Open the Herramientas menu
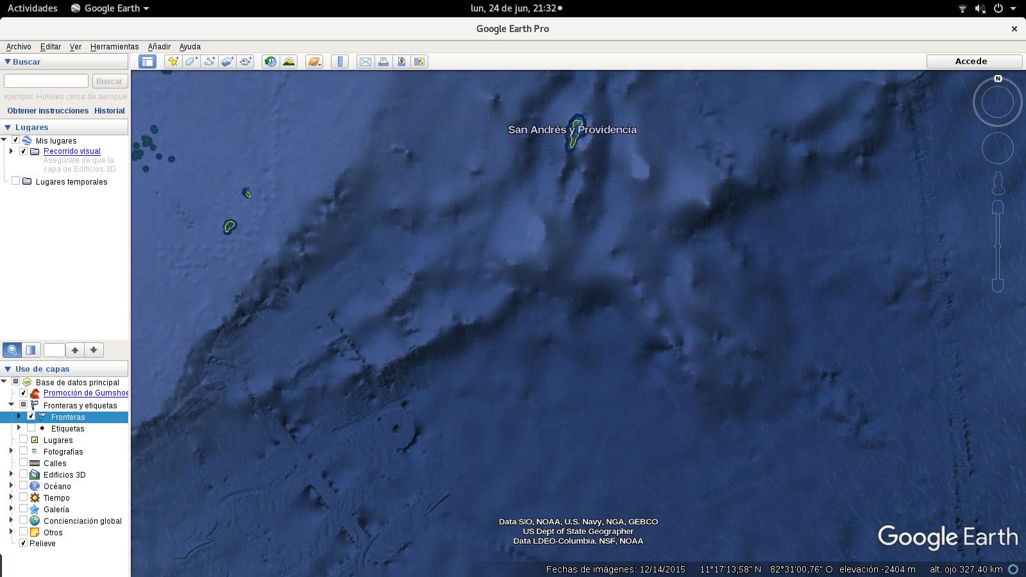 coord(115,46)
